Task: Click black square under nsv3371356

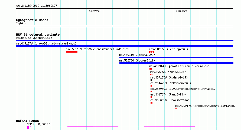Action: (151, 80)
